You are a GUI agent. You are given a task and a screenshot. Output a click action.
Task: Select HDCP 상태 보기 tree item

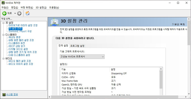tap(17, 46)
